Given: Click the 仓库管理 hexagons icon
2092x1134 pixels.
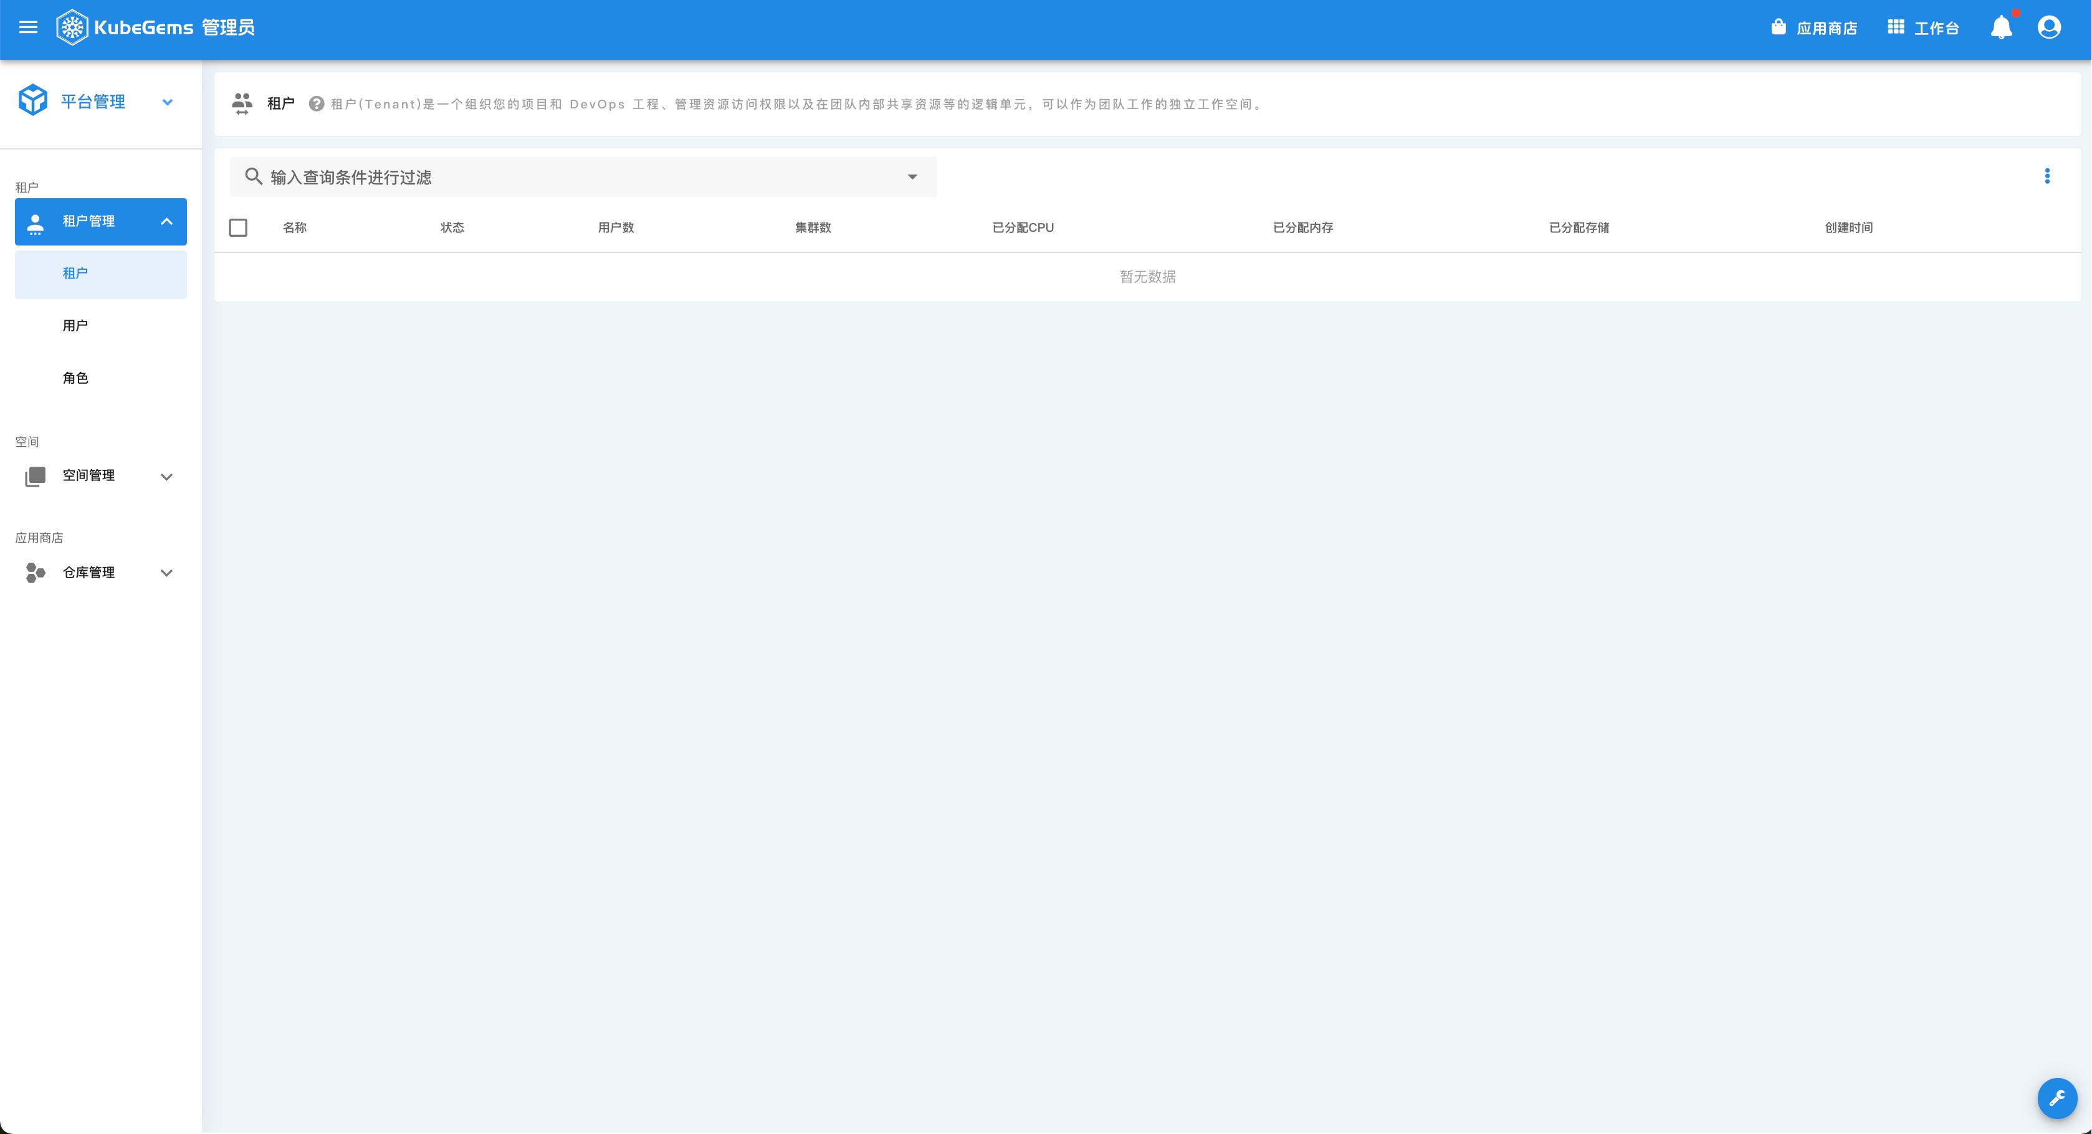Looking at the screenshot, I should click(x=35, y=573).
